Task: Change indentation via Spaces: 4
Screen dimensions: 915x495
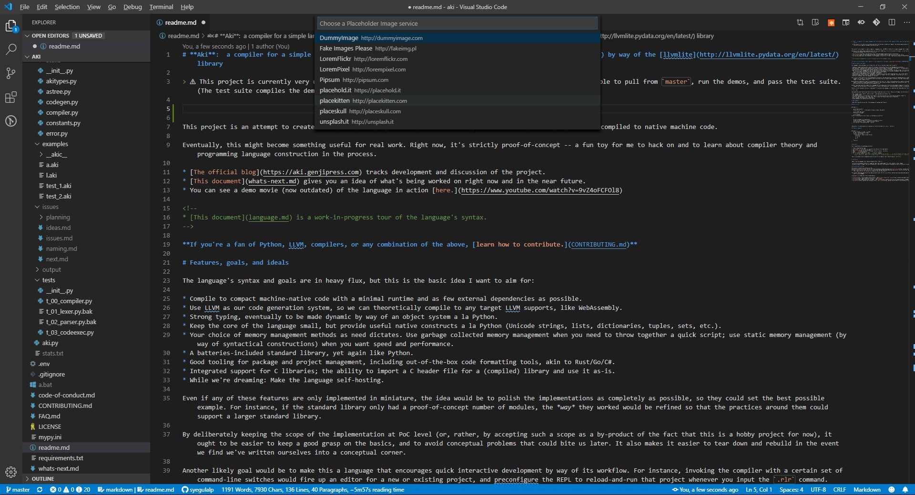Action: pos(791,490)
